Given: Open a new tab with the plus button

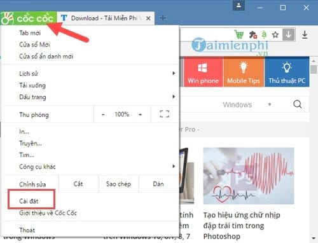Looking at the screenshot, I should tap(163, 18).
